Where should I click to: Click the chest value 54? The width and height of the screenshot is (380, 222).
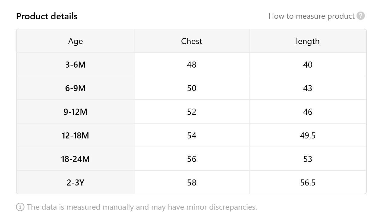coord(192,135)
